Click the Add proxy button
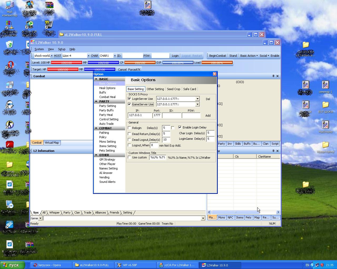 208,116
